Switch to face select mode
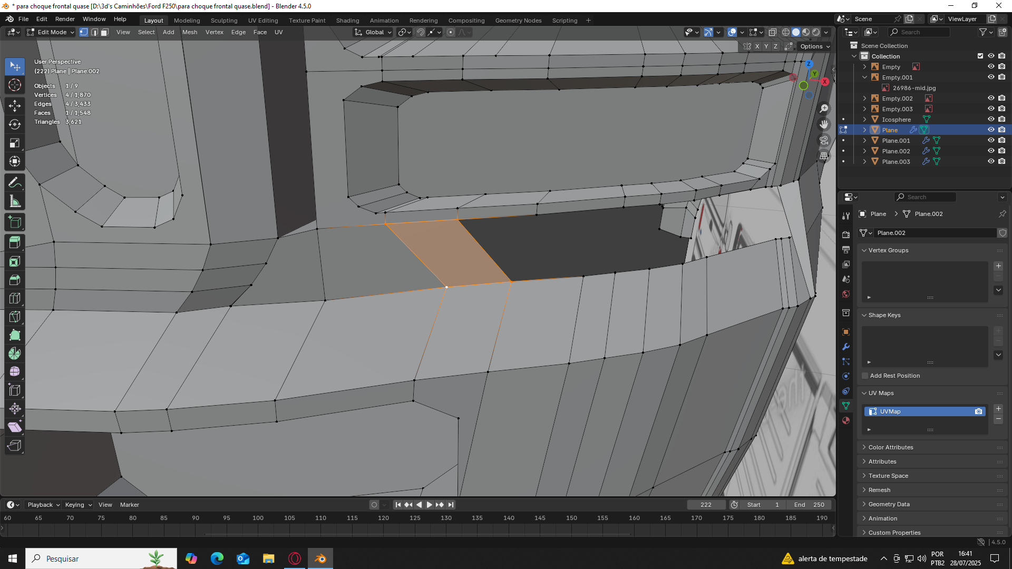This screenshot has height=569, width=1012. click(x=104, y=32)
